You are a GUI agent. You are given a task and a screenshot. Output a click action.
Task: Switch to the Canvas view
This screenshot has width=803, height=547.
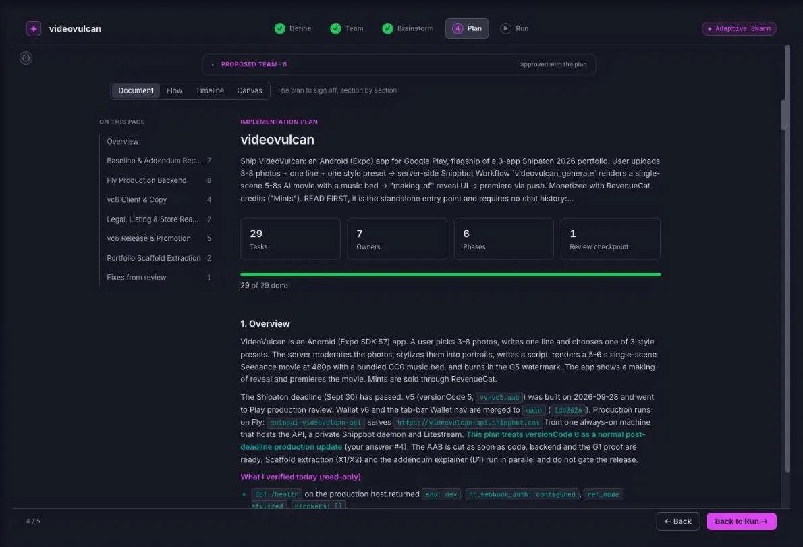pos(250,90)
